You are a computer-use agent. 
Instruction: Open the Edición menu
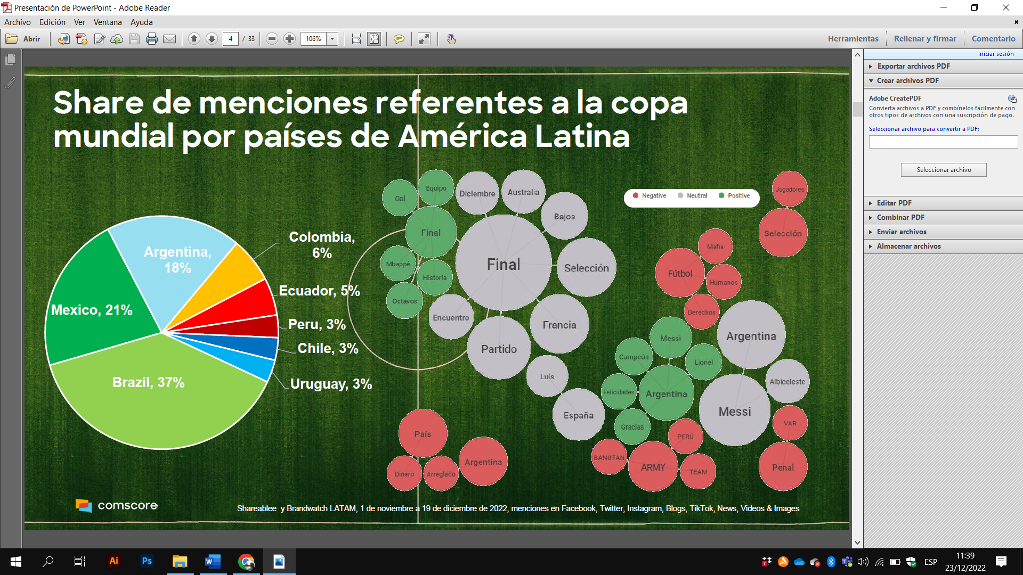click(x=52, y=22)
